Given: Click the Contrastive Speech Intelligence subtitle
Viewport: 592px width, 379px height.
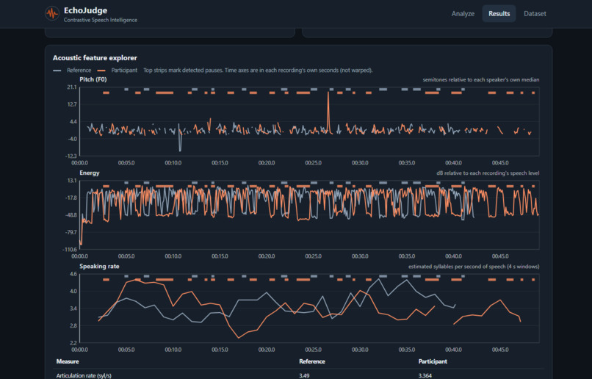Looking at the screenshot, I should pyautogui.click(x=101, y=20).
